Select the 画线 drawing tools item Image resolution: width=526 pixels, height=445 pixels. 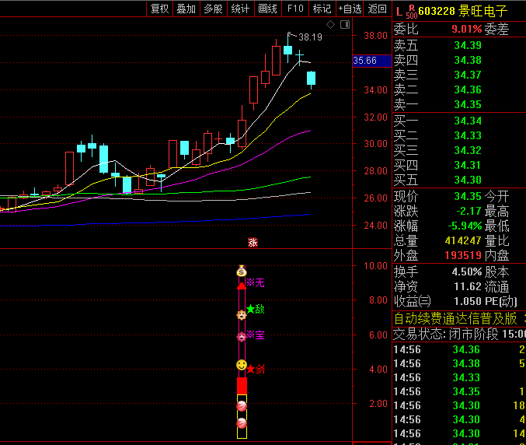pyautogui.click(x=267, y=9)
